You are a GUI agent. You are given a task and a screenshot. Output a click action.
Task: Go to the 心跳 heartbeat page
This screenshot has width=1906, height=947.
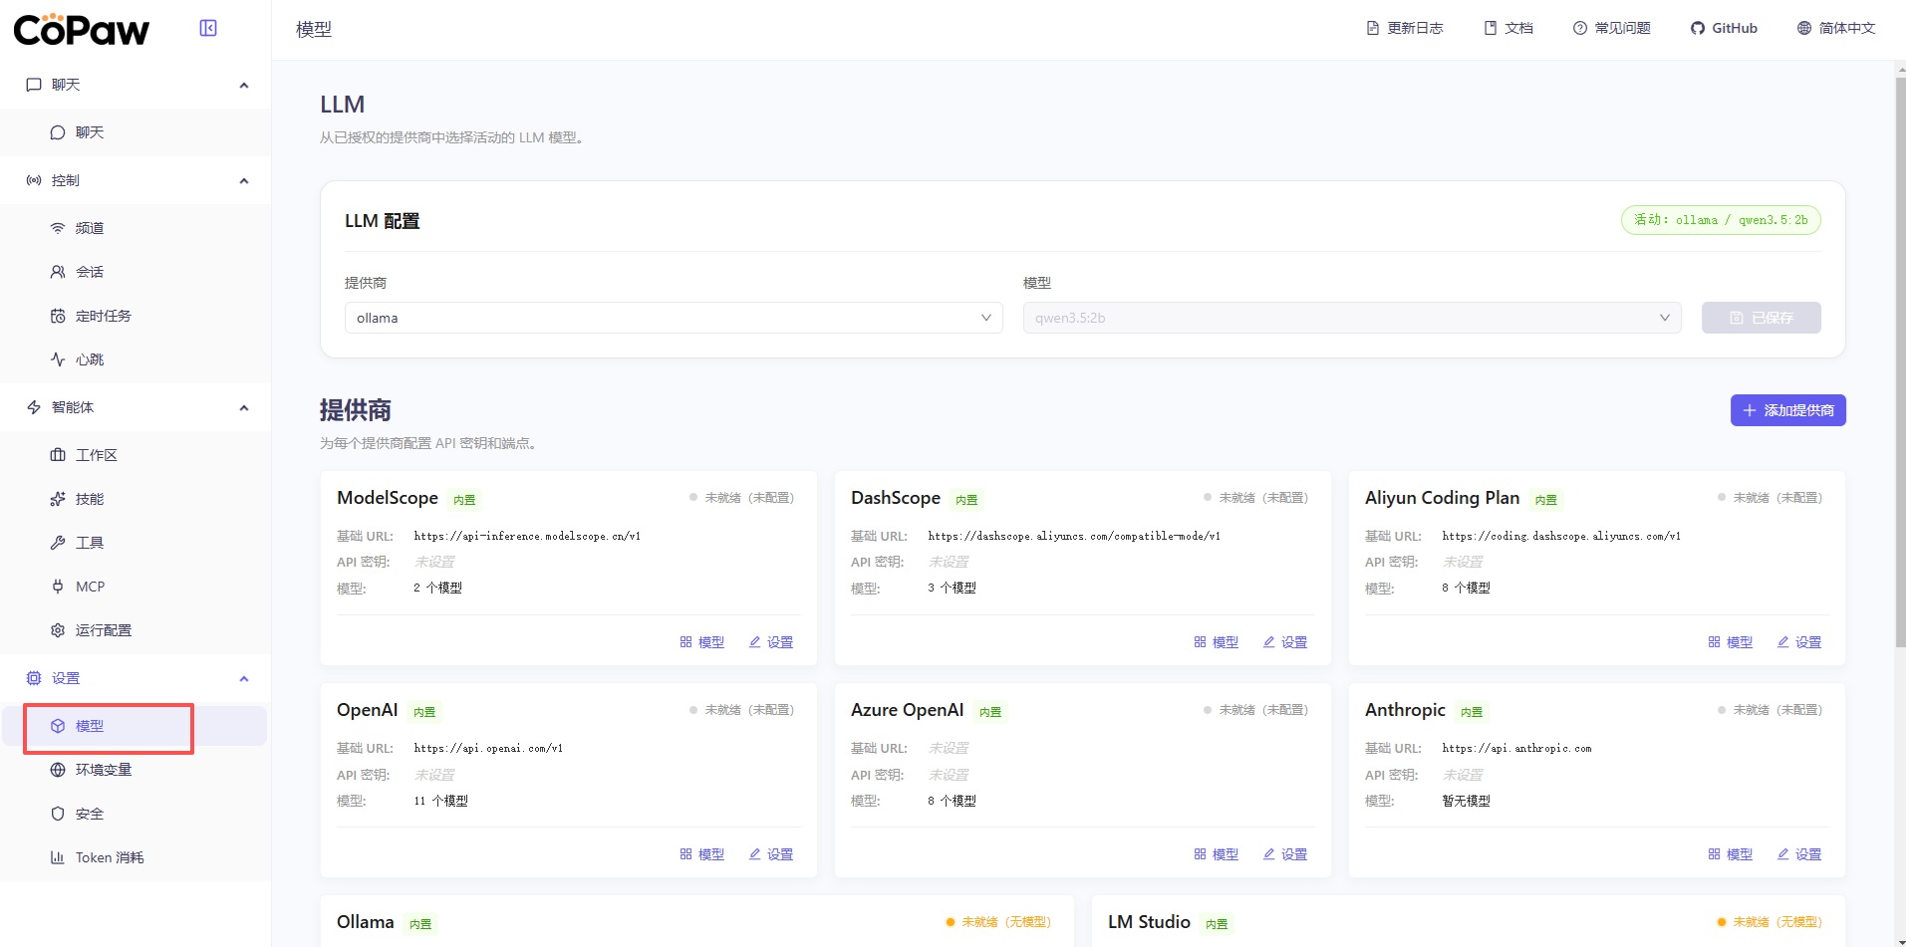click(x=90, y=359)
